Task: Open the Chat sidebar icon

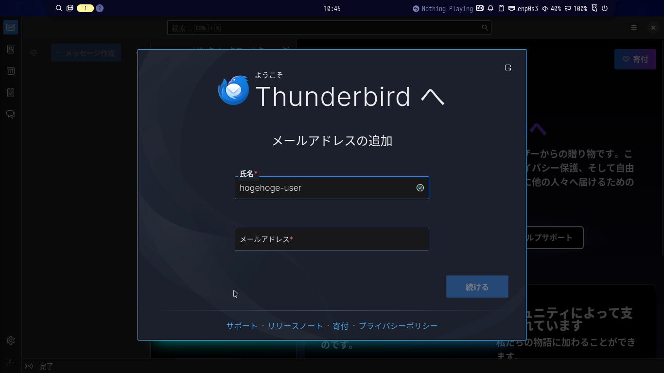Action: pos(11,114)
